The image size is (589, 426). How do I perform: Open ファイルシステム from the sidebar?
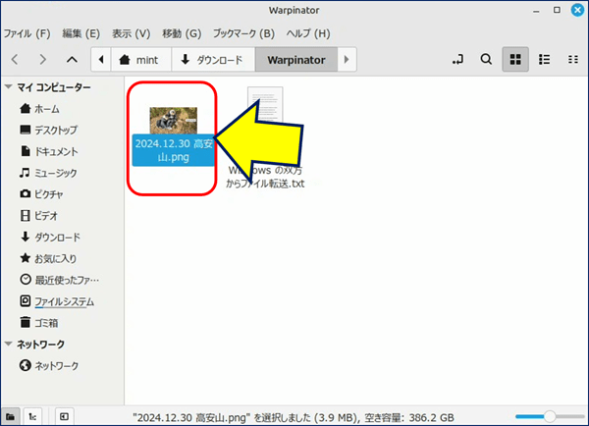tap(64, 301)
